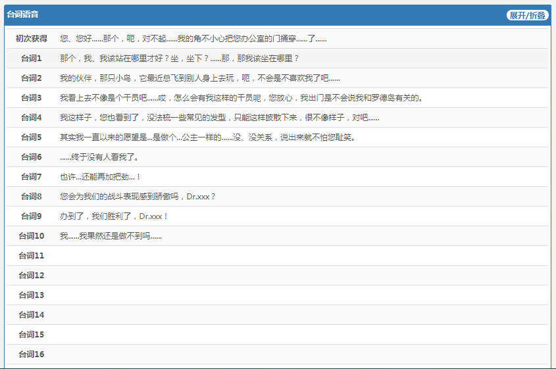556x369 pixels.
Task: Click the 台词8 line asking about pride
Action: [138, 197]
